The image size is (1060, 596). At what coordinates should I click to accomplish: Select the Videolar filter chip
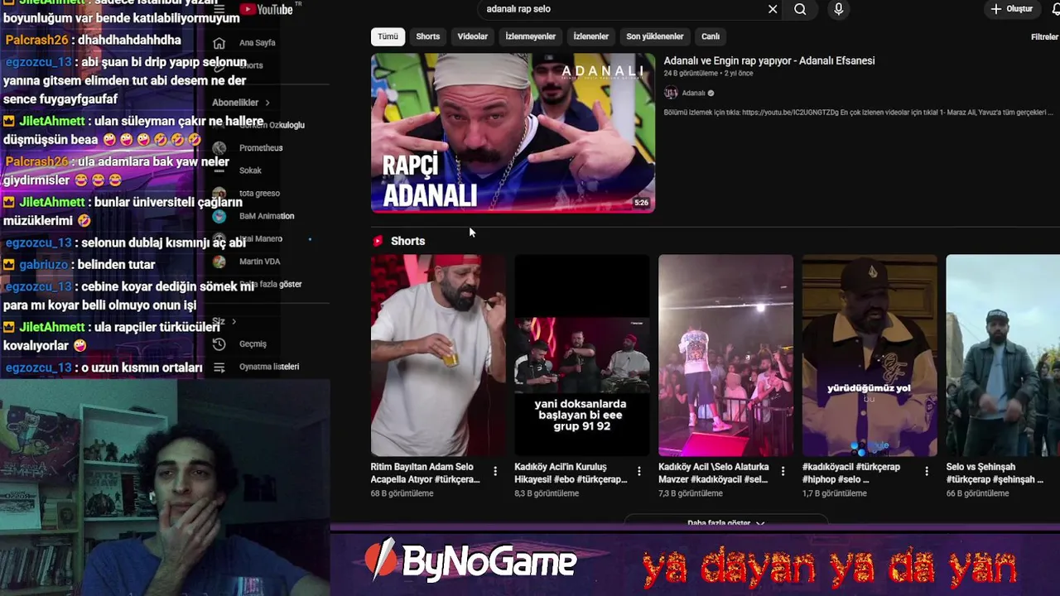[473, 36]
